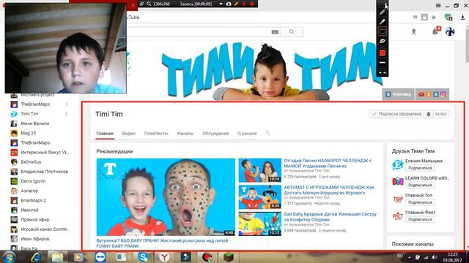Screen dimensions: 469x263
Task: Pause the screen recording
Action: click(244, 4)
